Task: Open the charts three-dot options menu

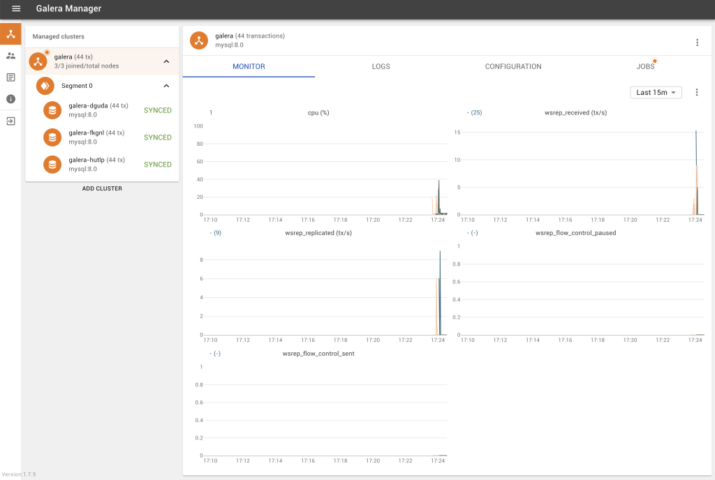Action: (x=697, y=93)
